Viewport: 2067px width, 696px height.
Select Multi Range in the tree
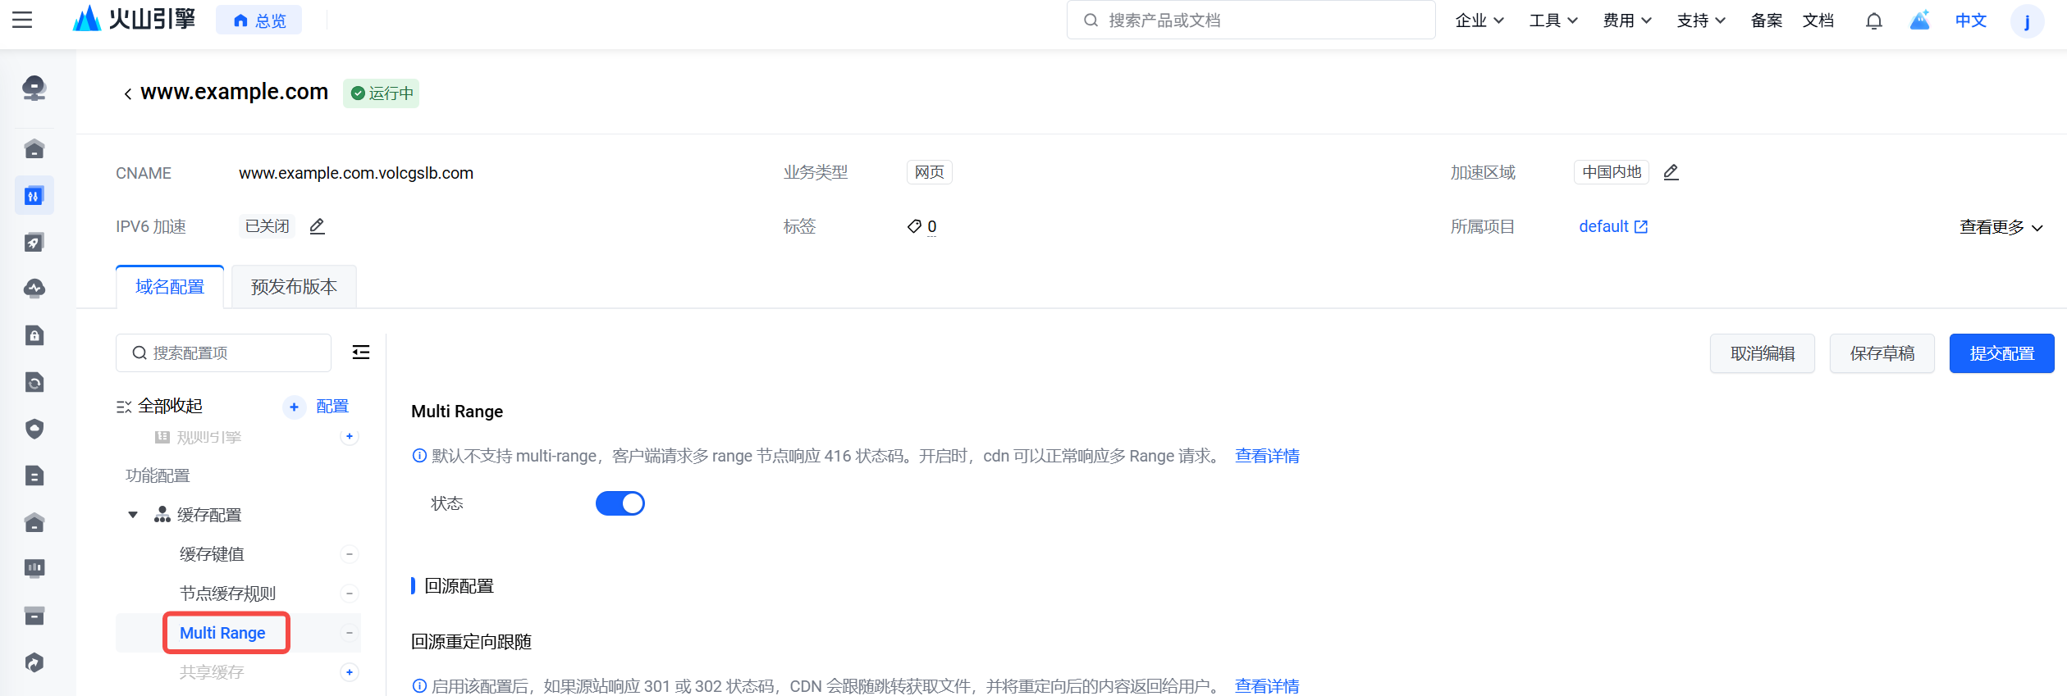point(222,633)
